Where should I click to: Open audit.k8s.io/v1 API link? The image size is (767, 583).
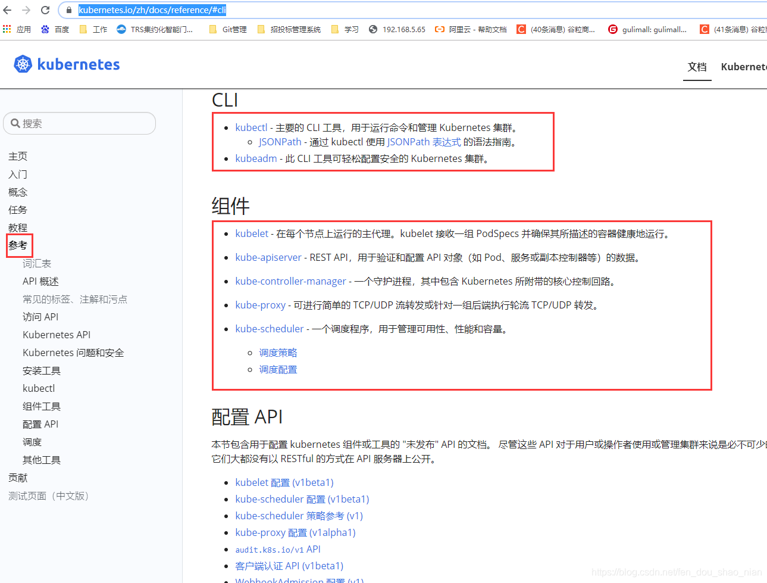tap(278, 549)
